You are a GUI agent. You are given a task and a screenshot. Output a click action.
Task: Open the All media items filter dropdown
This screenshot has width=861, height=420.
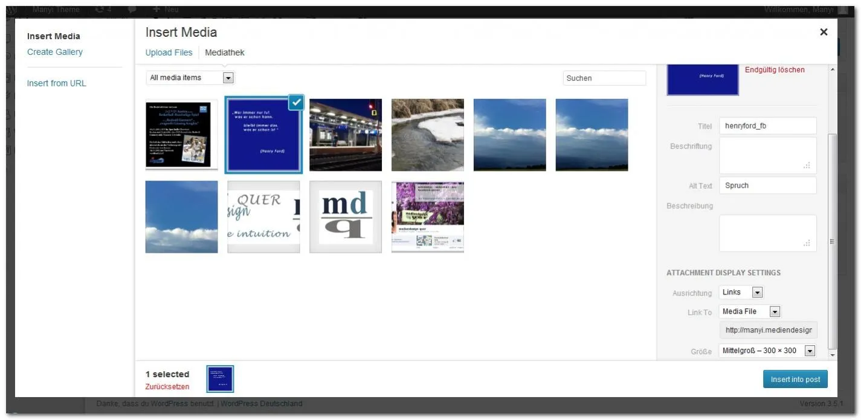190,77
